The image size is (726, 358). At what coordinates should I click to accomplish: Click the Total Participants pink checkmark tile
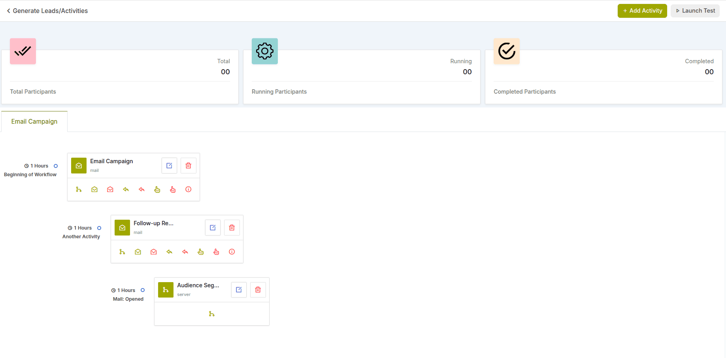tap(23, 51)
